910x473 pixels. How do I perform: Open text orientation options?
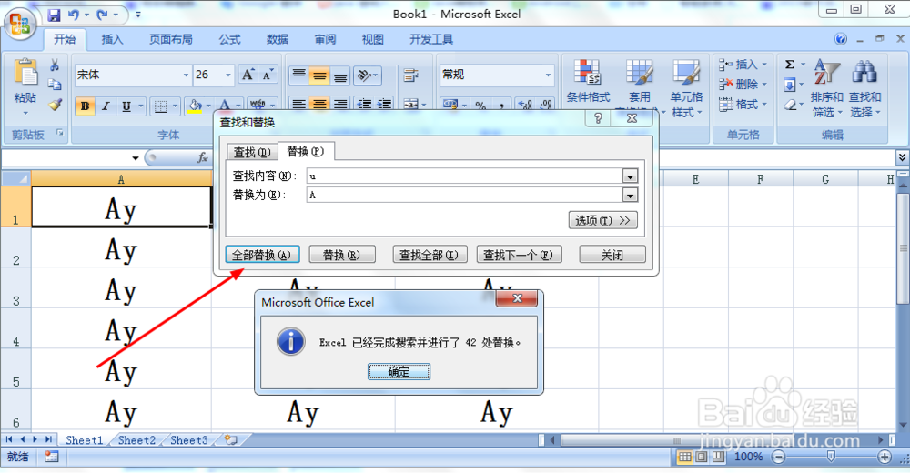click(x=368, y=75)
